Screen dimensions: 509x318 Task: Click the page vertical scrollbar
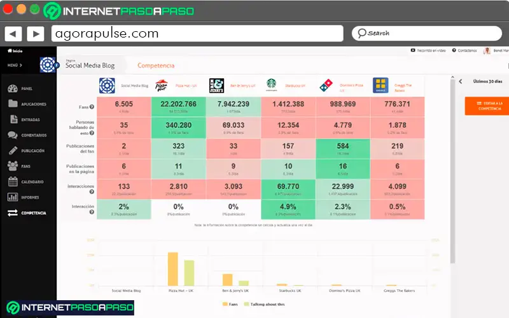(x=452, y=171)
